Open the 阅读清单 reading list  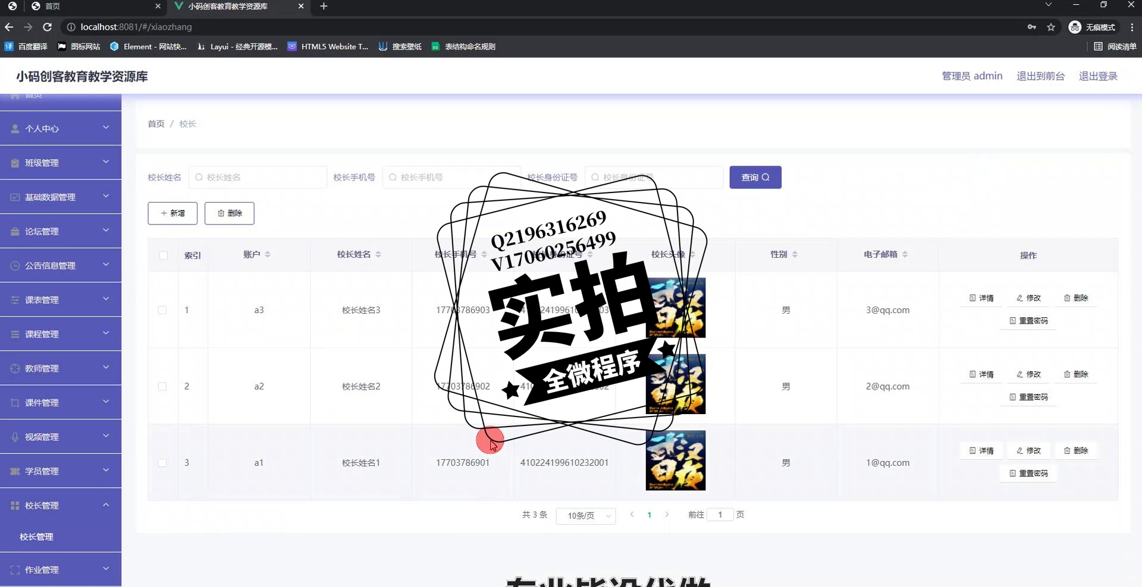tap(1115, 46)
